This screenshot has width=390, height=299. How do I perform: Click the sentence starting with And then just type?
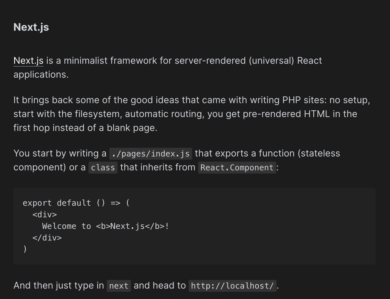coord(58,286)
